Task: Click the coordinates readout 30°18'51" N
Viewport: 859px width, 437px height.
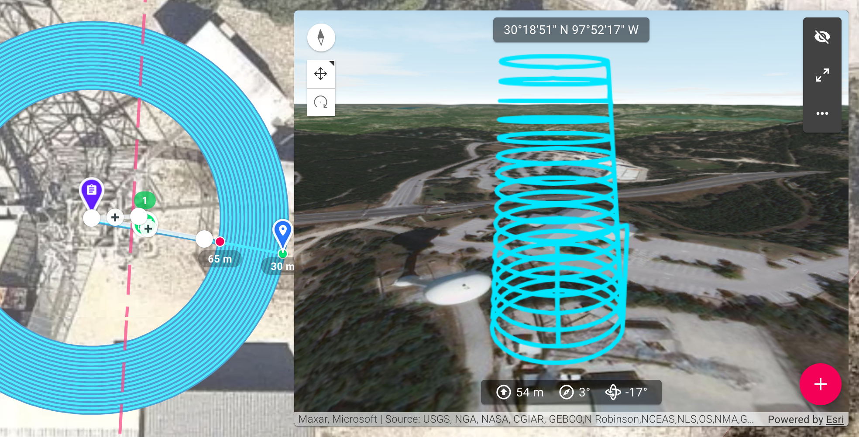Action: (571, 30)
